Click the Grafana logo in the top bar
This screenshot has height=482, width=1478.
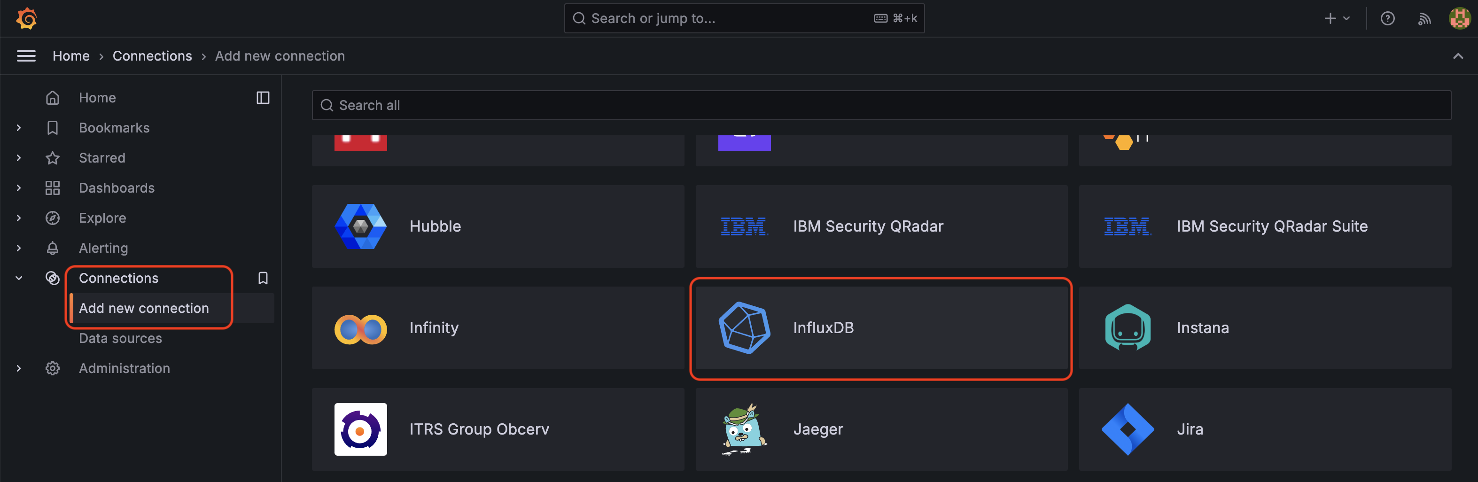tap(25, 18)
